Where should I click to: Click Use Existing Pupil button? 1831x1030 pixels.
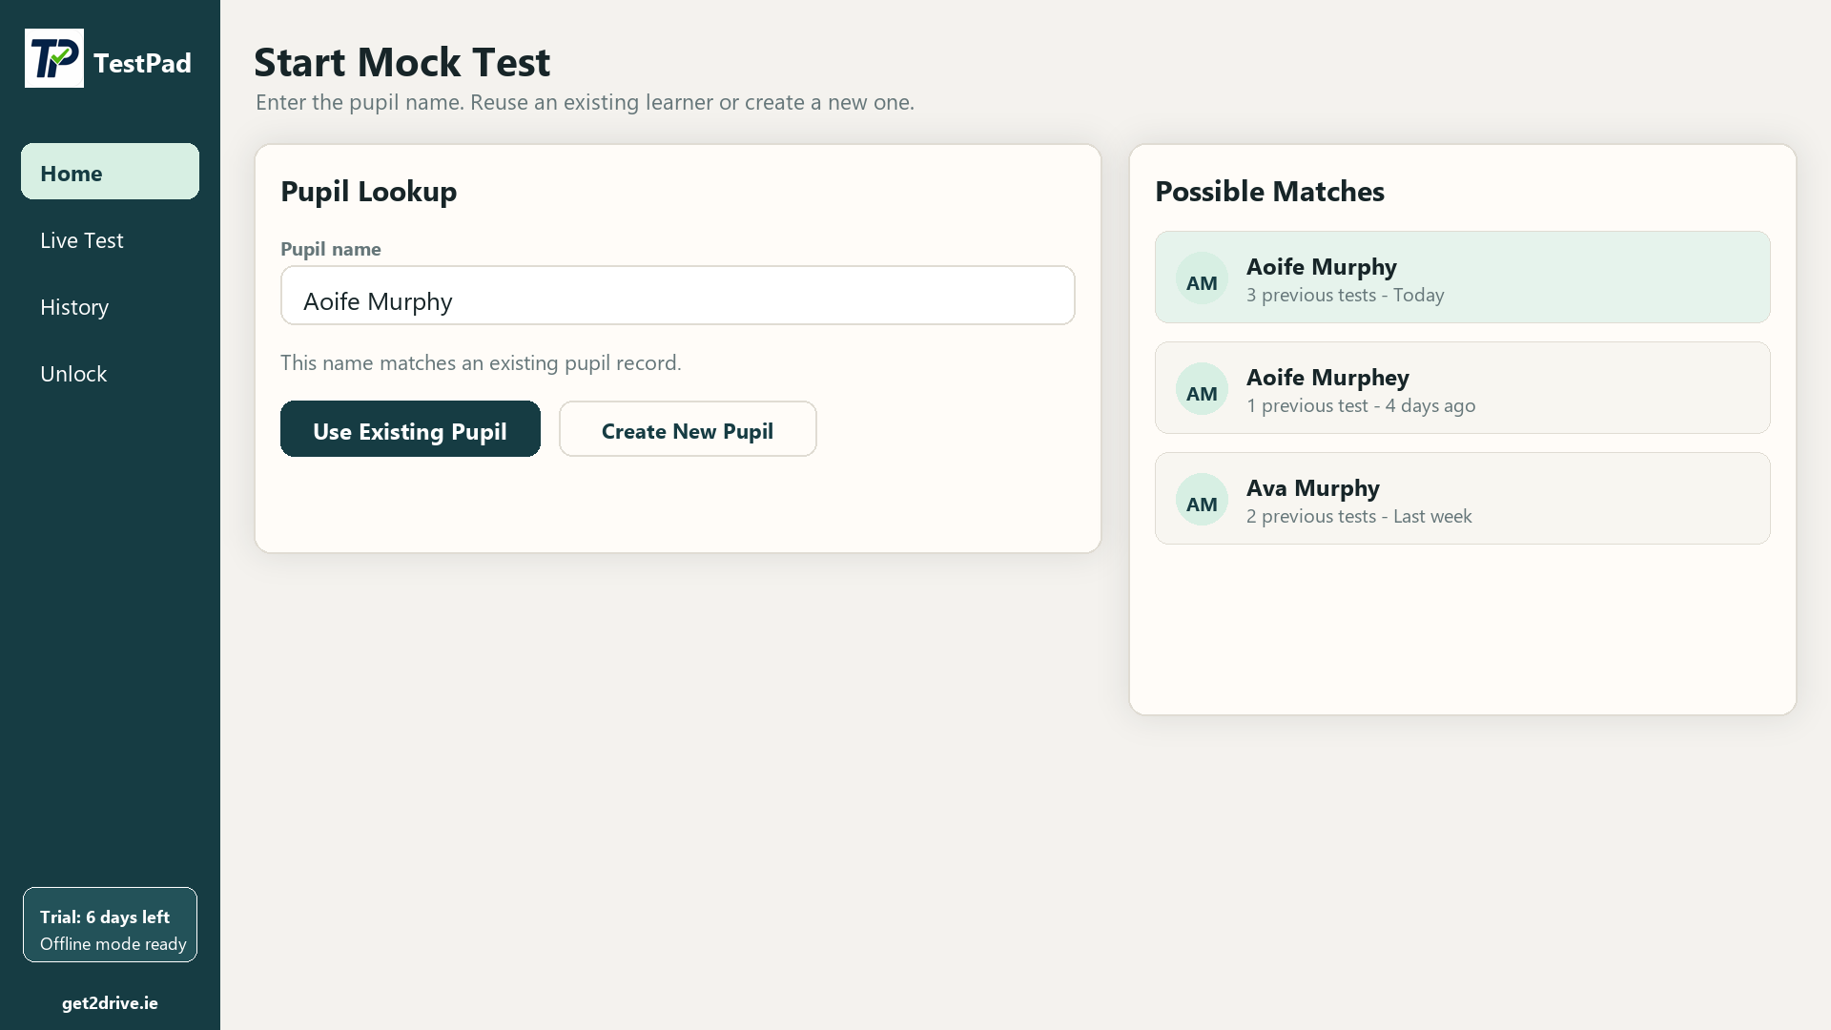(410, 429)
